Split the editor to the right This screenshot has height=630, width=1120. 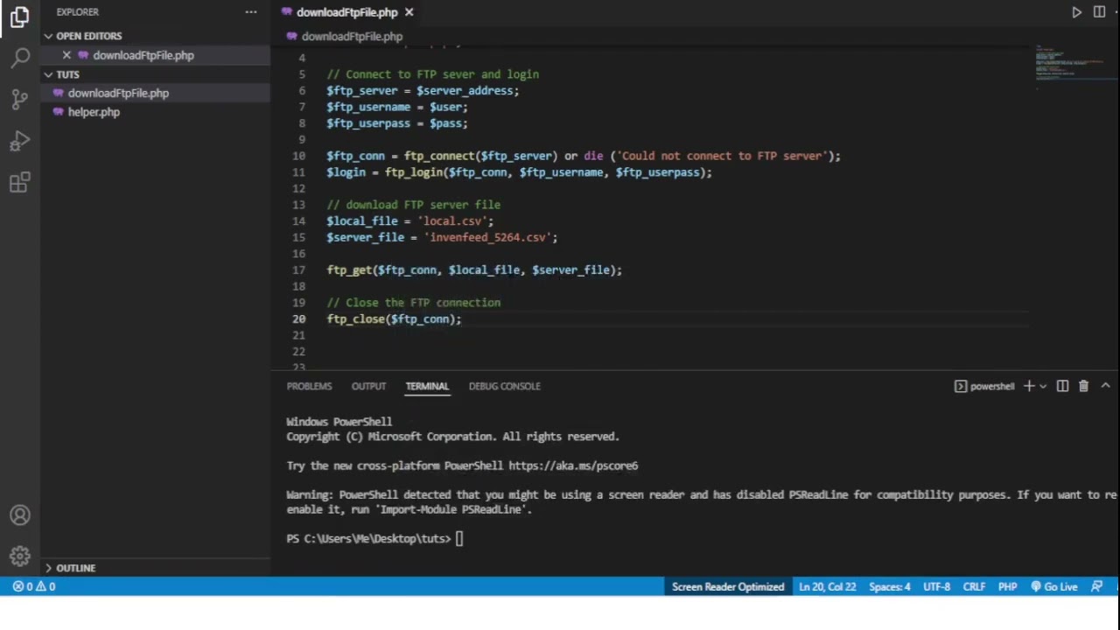coord(1099,12)
